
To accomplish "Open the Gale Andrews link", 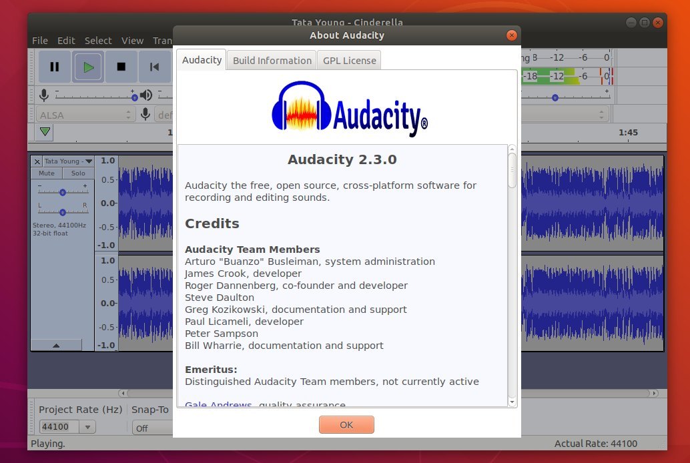I will (218, 404).
